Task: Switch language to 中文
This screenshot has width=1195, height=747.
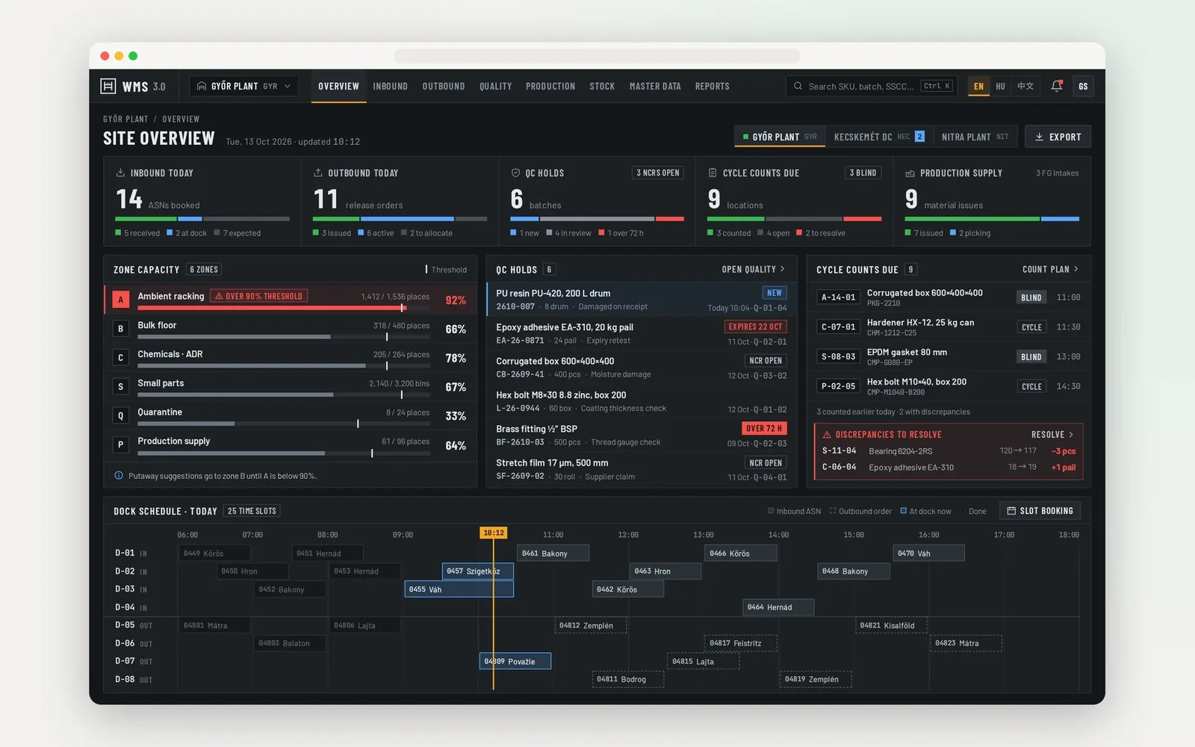Action: (x=1025, y=86)
